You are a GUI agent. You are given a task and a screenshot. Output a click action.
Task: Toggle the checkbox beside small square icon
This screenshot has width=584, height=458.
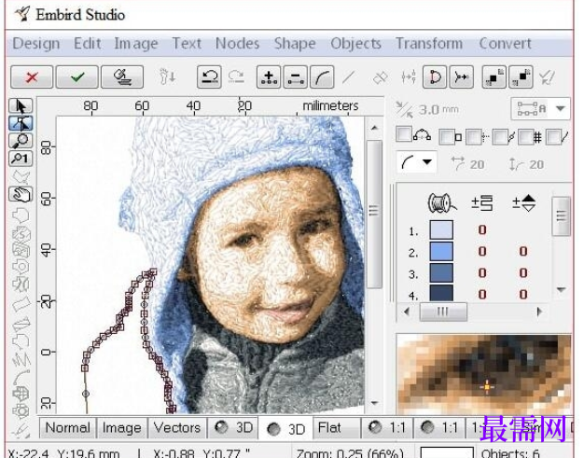(x=446, y=137)
